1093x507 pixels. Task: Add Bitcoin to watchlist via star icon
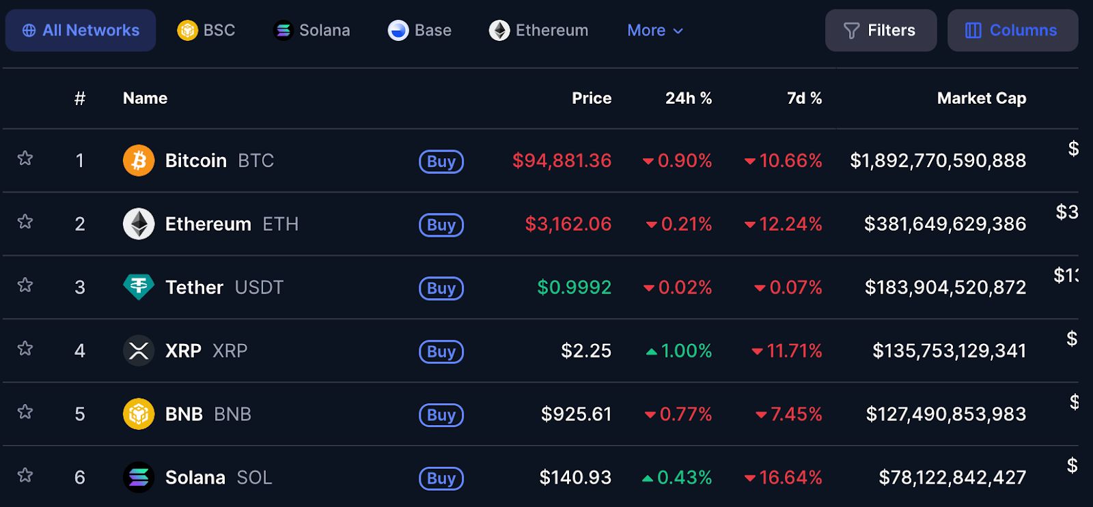point(25,158)
